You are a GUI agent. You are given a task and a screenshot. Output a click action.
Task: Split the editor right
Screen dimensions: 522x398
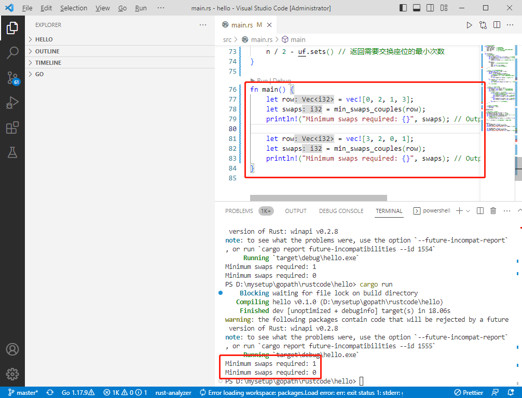[x=497, y=25]
